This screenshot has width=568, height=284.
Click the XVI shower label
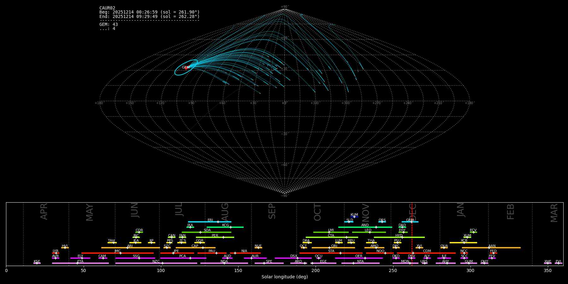pos(419,246)
